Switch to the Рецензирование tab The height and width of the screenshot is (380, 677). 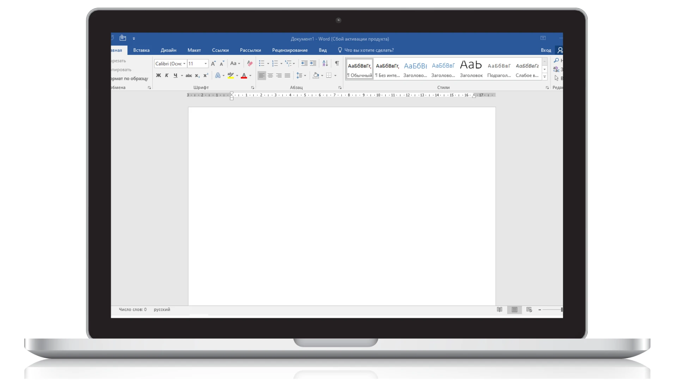[289, 50]
